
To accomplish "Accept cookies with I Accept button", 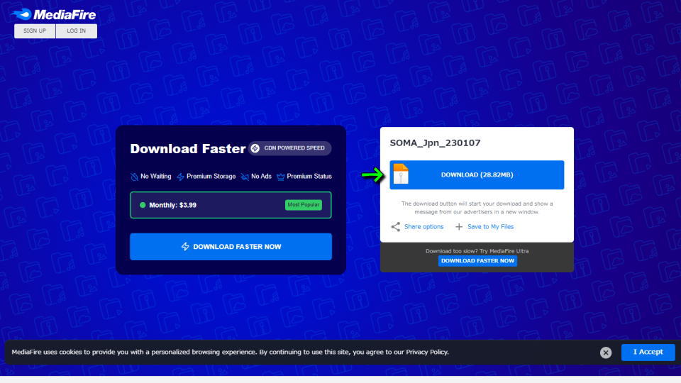I will pos(648,353).
